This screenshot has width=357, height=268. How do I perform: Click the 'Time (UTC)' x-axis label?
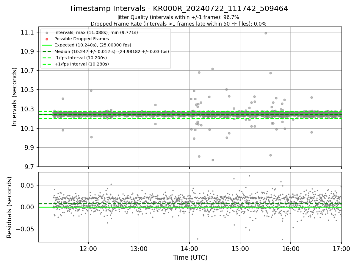coord(190,258)
